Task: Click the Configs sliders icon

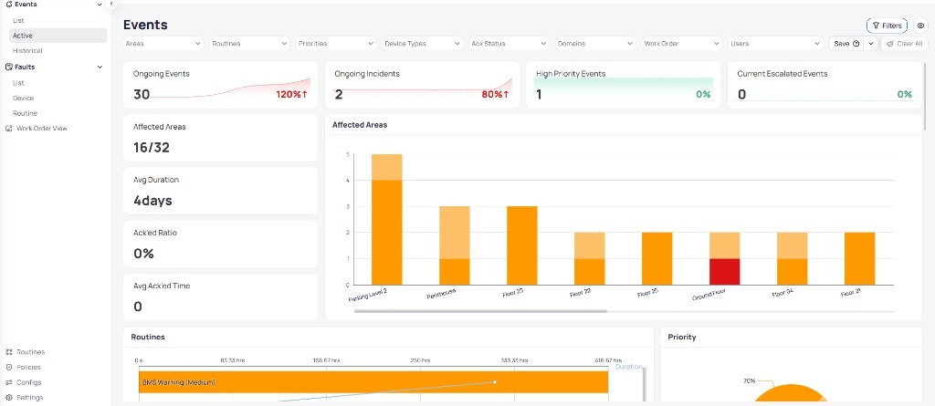Action: pyautogui.click(x=8, y=382)
